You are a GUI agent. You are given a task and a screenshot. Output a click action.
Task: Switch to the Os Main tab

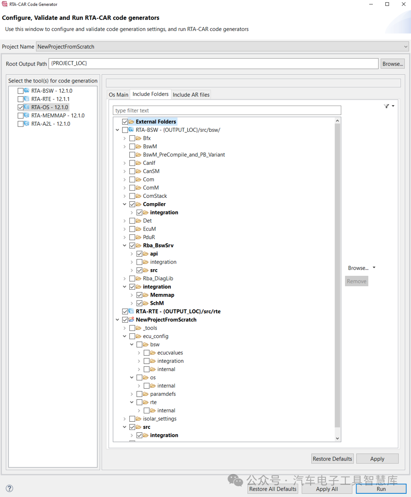(x=119, y=95)
